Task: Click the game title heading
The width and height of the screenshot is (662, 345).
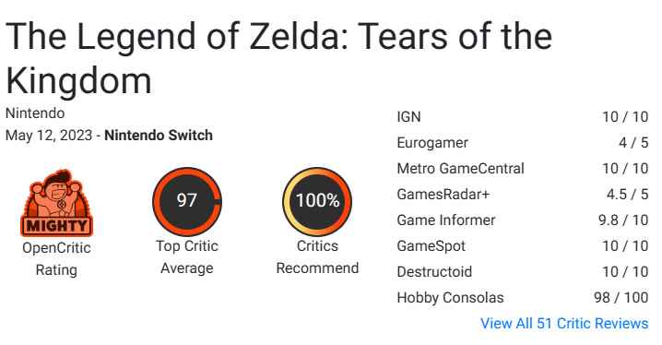Action: 278,58
